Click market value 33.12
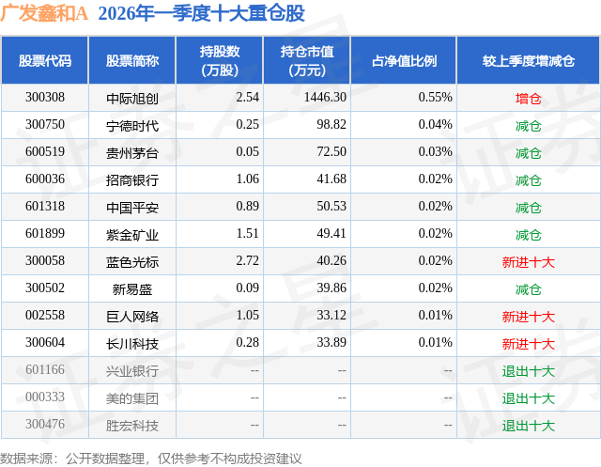Viewport: 601px width, 467px height. 331,315
